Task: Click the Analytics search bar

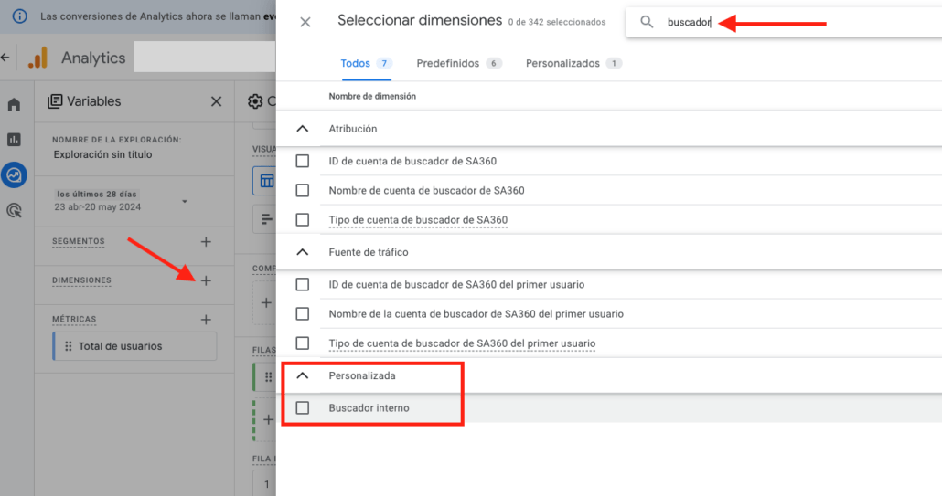Action: click(x=204, y=57)
